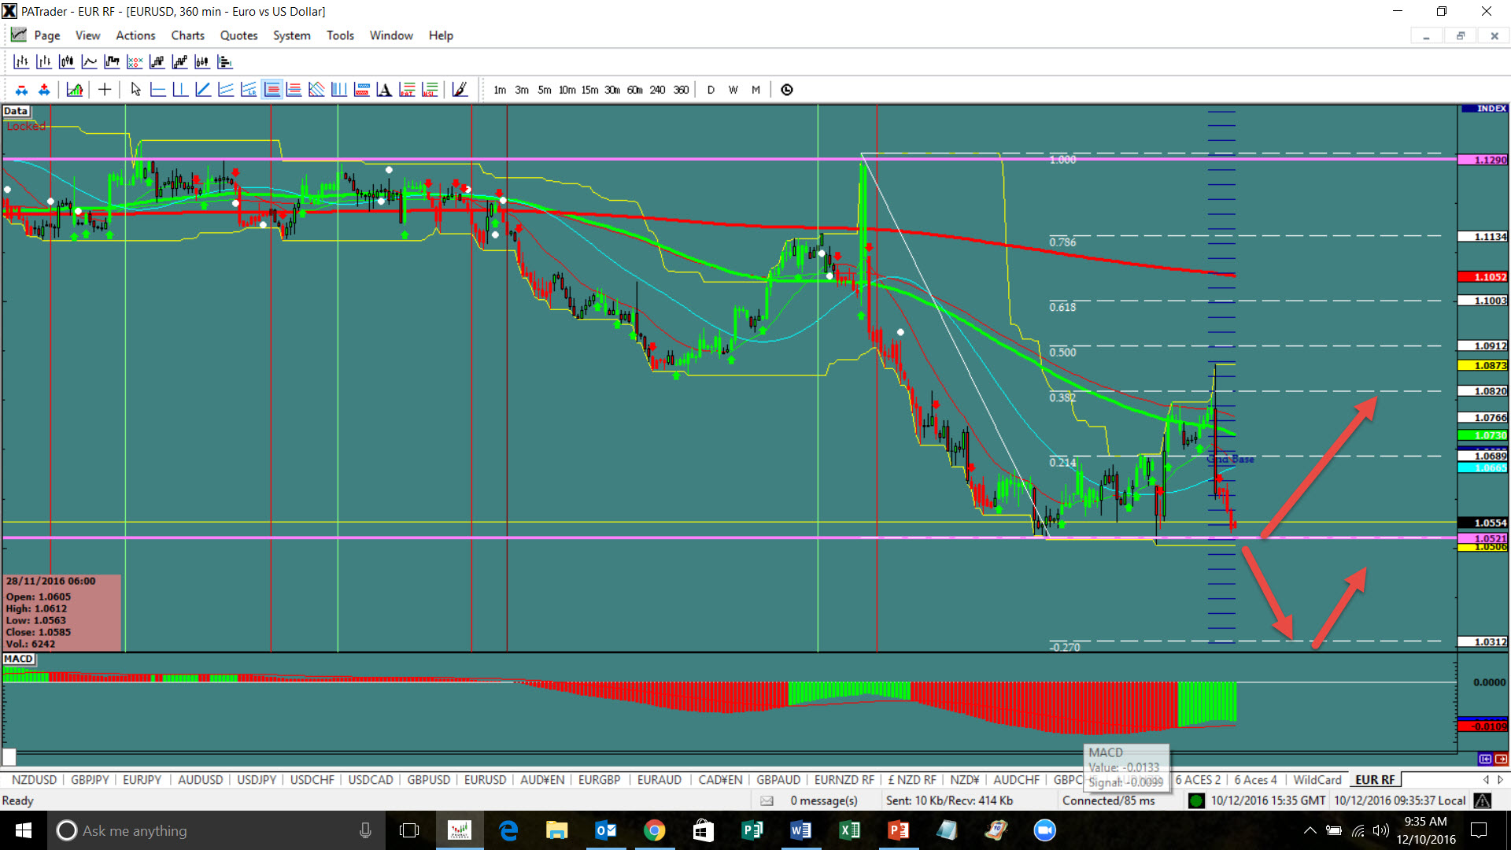Select the point and figure chart icon
This screenshot has width=1511, height=850.
coord(135,61)
